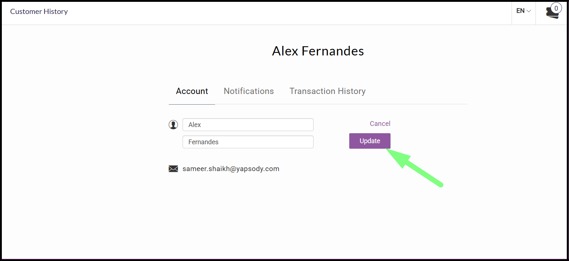Viewport: 569px width, 261px height.
Task: Click the user profile silhouette icon
Action: coord(173,125)
